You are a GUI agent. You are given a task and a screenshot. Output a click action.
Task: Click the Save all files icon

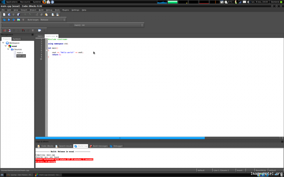[x=18, y=15]
